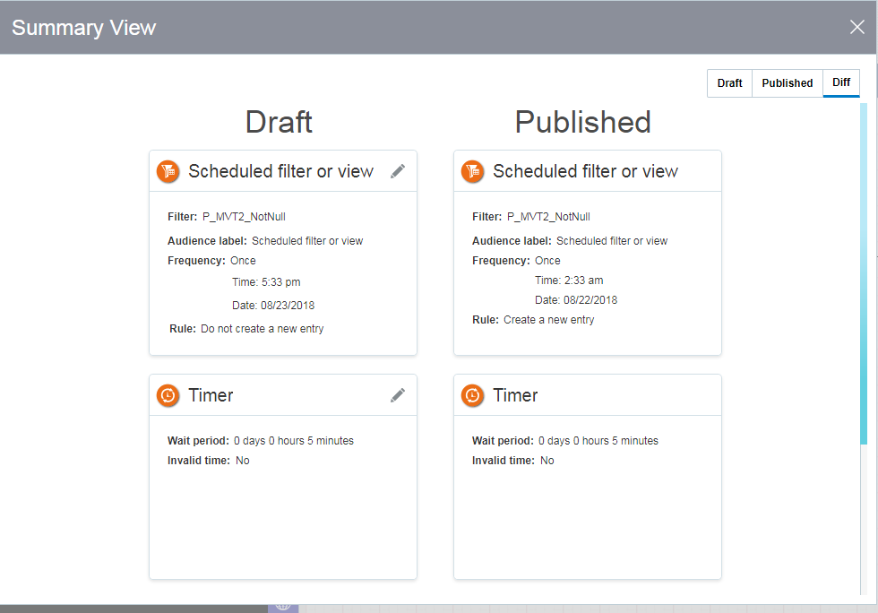Viewport: 878px width, 613px height.
Task: Click Published filter name P_MVT2_NotNull
Action: [x=548, y=217]
